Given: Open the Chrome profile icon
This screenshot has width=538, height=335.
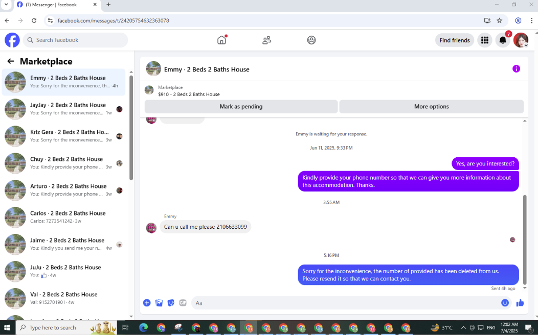Looking at the screenshot, I should [518, 20].
